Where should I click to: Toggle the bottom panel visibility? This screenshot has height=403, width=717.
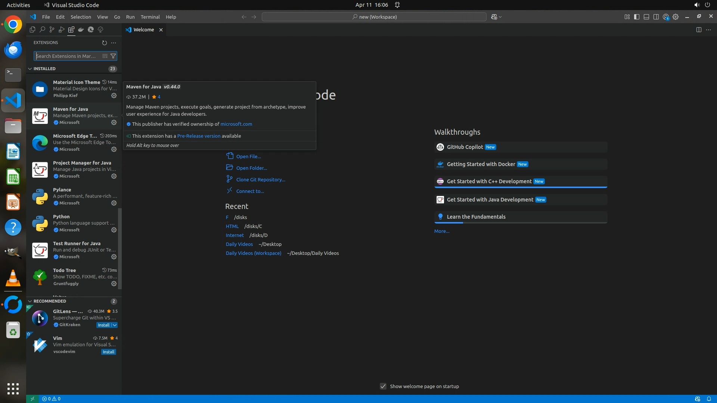point(646,17)
